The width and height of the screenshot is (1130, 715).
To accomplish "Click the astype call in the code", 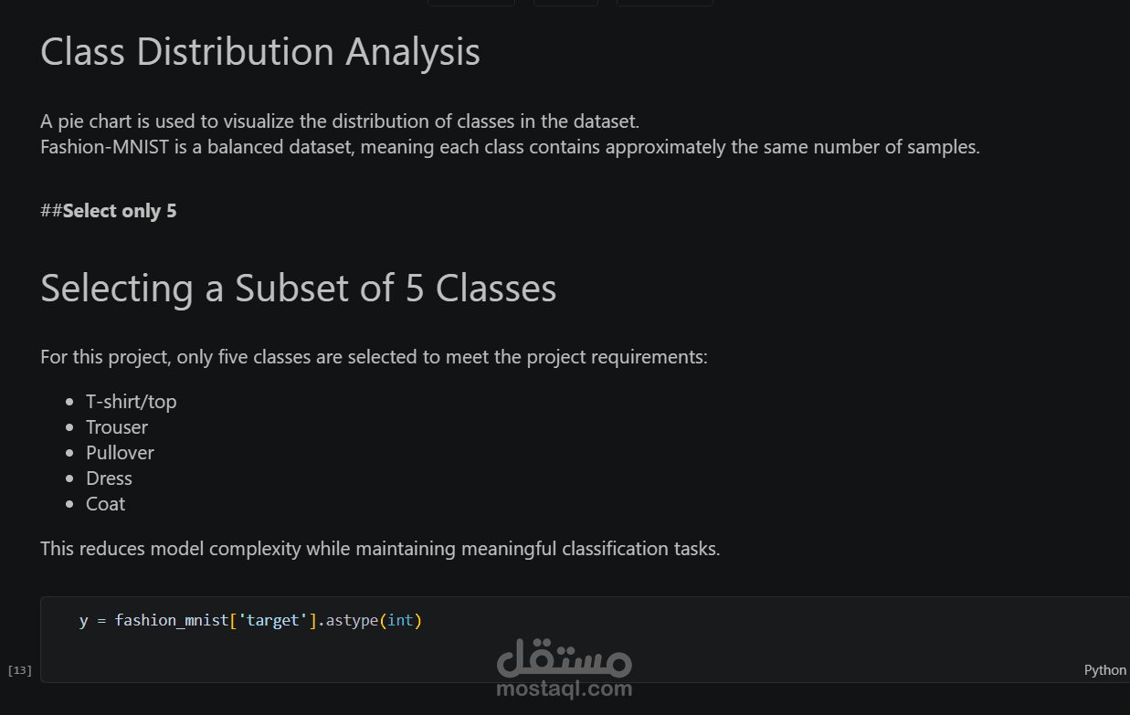I will pos(352,621).
